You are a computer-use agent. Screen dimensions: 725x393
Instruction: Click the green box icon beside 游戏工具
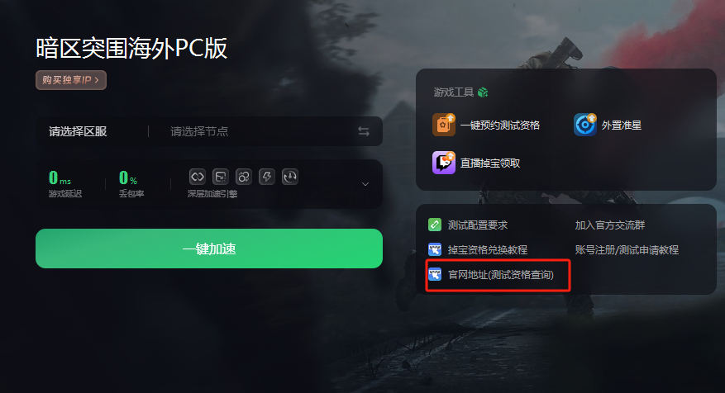point(483,92)
